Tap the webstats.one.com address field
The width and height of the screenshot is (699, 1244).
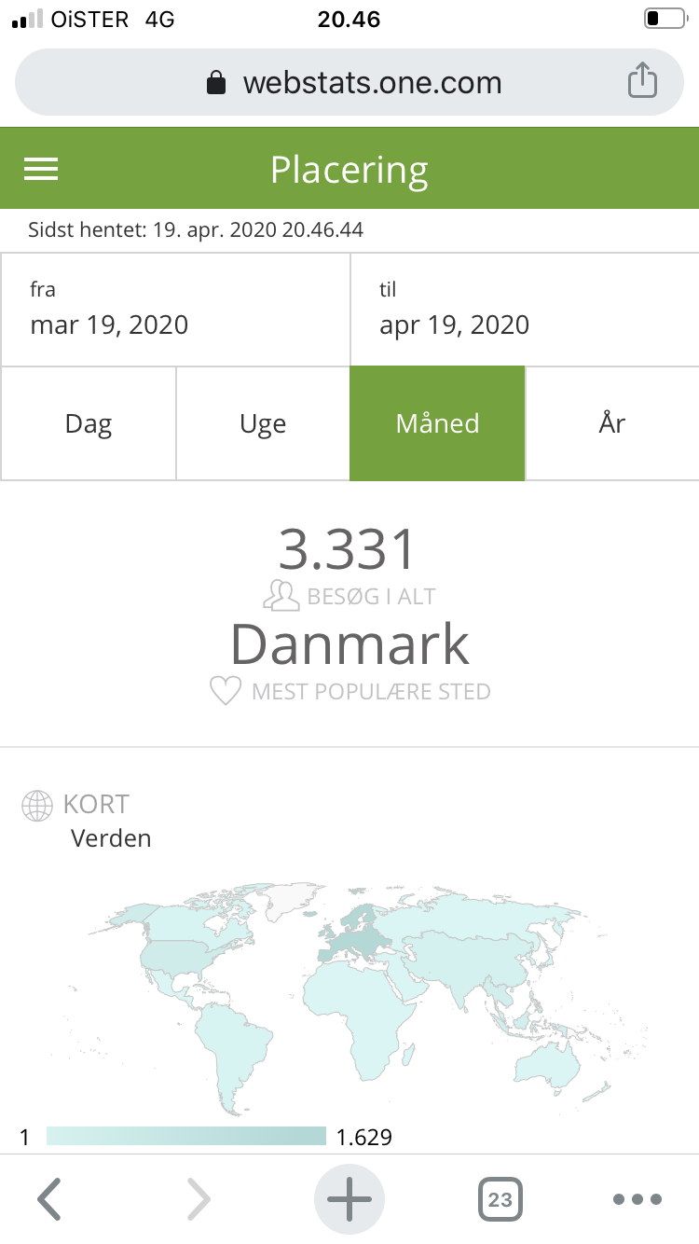pyautogui.click(x=372, y=83)
